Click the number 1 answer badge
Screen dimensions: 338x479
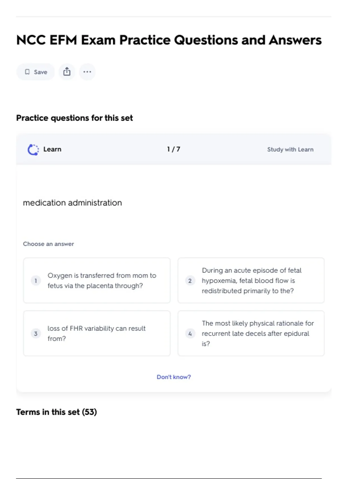click(36, 281)
